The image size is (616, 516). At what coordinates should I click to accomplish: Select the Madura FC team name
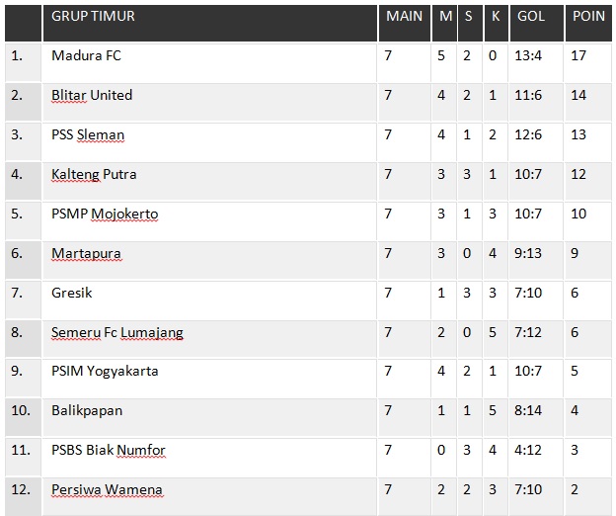click(86, 56)
